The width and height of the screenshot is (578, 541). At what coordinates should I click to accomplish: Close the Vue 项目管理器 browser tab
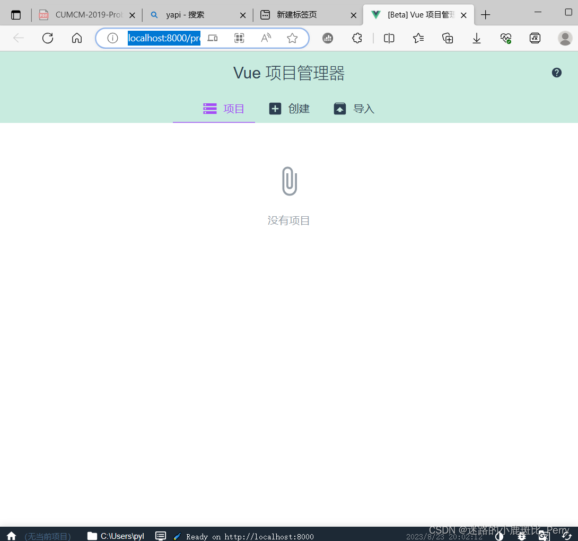click(x=464, y=15)
